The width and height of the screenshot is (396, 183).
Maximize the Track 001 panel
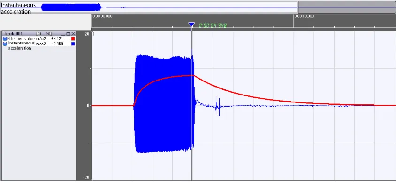[68, 34]
